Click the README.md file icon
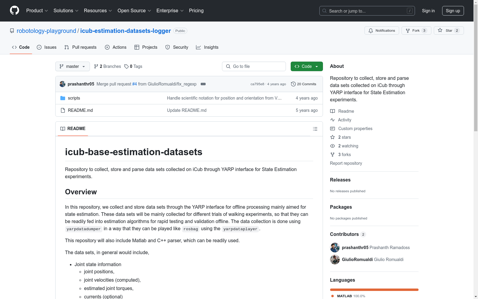 63,110
